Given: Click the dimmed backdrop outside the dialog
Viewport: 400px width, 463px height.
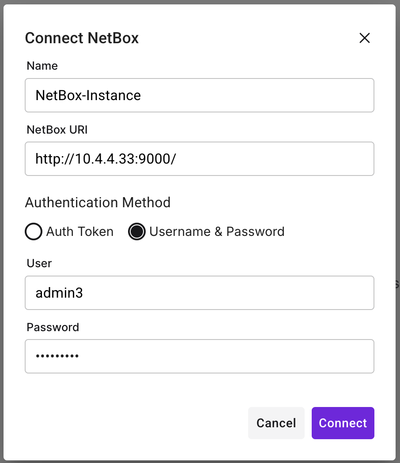Looking at the screenshot, I should 398,220.
